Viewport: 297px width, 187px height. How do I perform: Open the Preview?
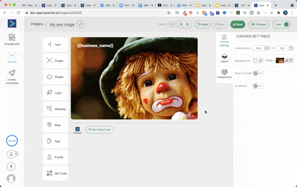(x=258, y=24)
